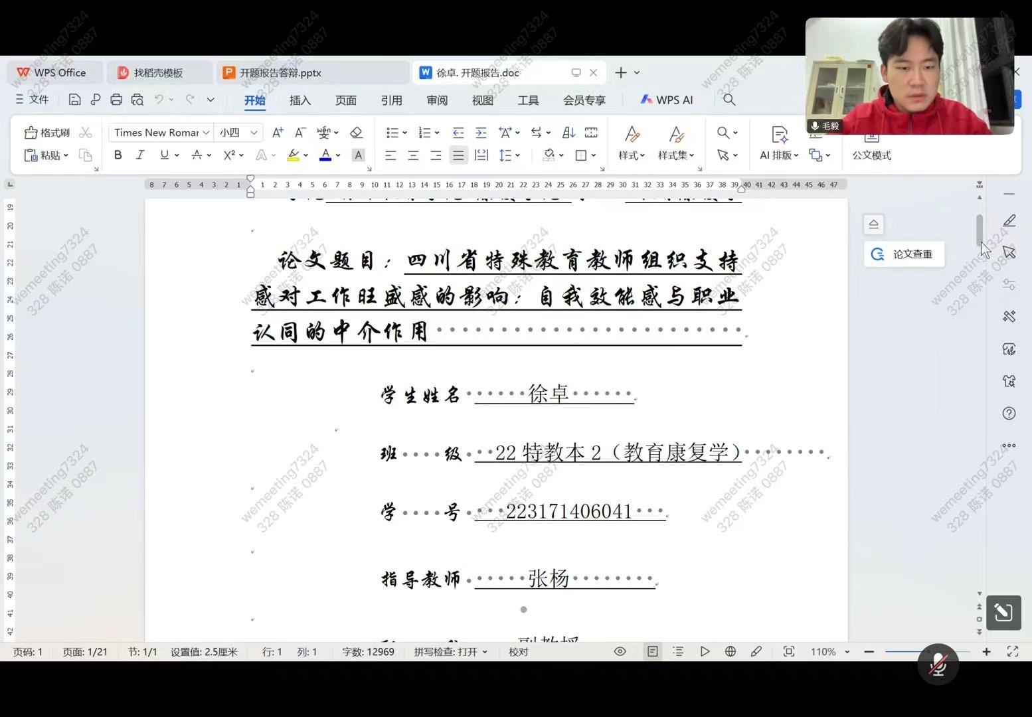The image size is (1032, 717).
Task: Click the print icon in quick toolbar
Action: click(x=116, y=100)
